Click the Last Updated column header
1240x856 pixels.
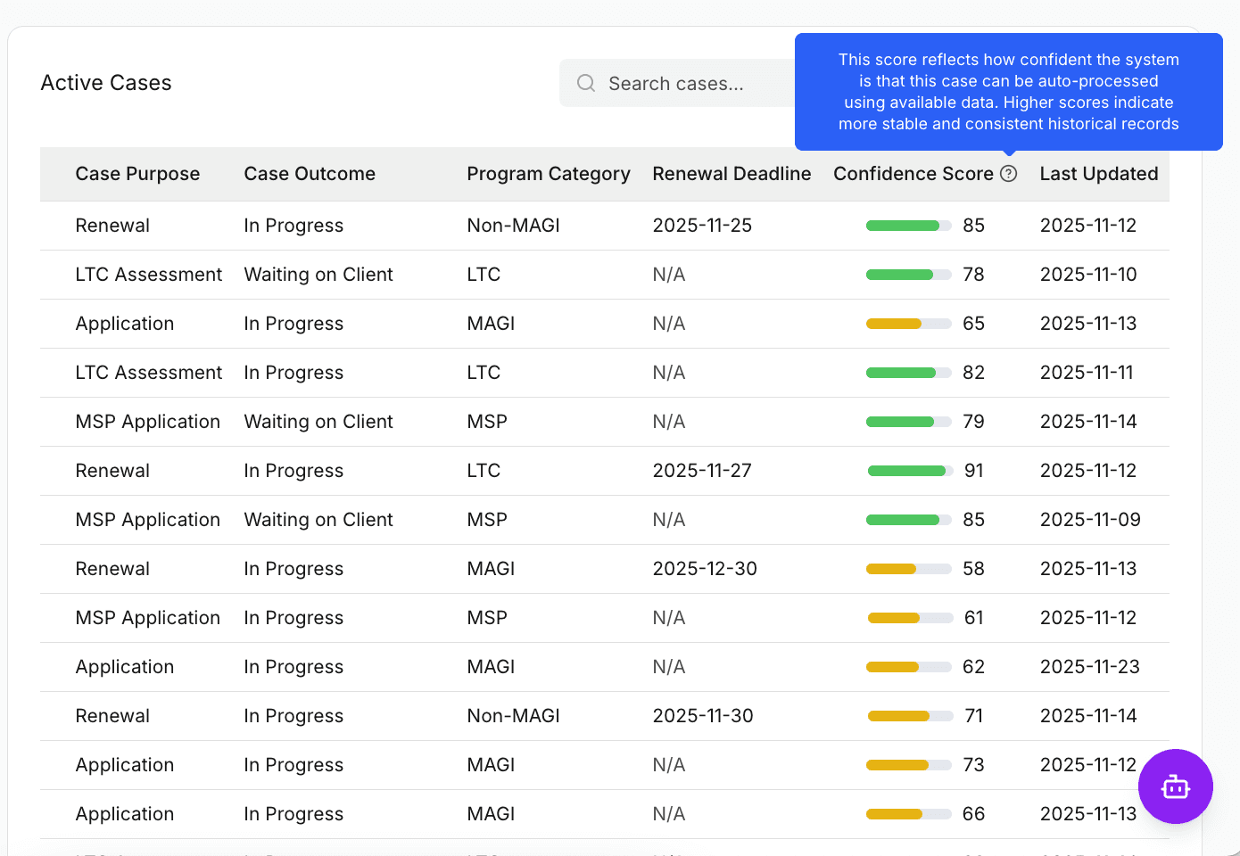pyautogui.click(x=1099, y=174)
